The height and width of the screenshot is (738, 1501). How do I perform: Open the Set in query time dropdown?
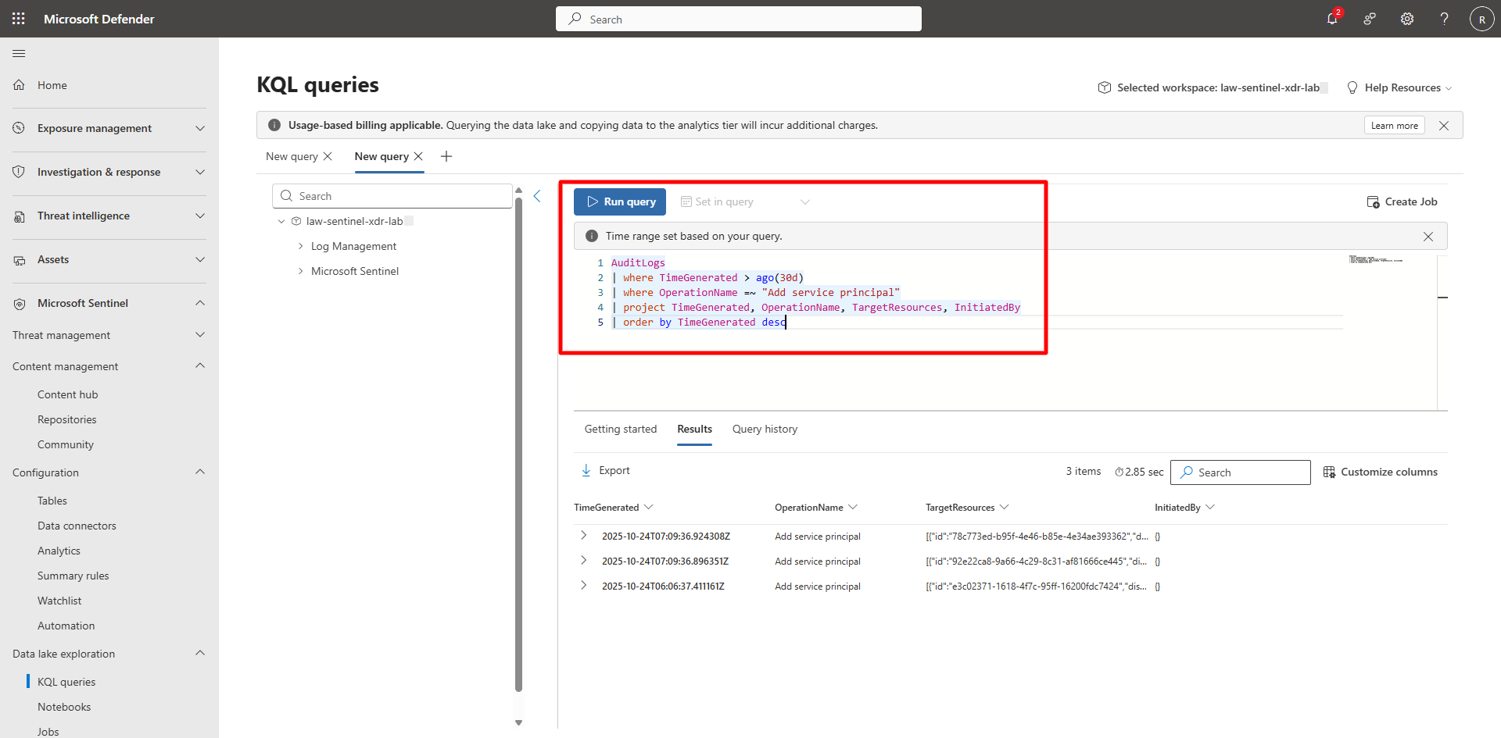(x=745, y=201)
